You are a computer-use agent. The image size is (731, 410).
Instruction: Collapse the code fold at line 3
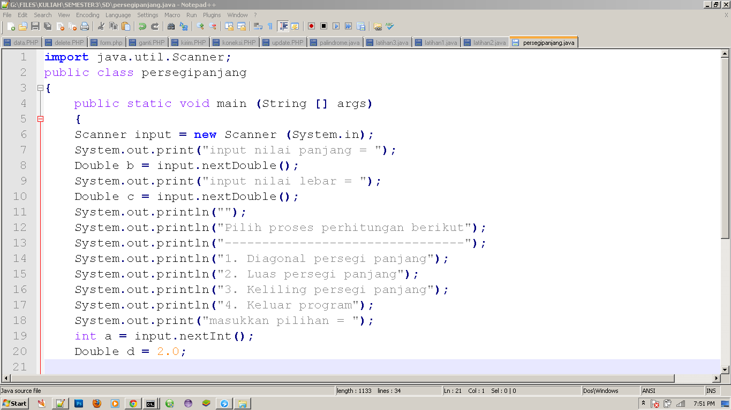coord(40,88)
